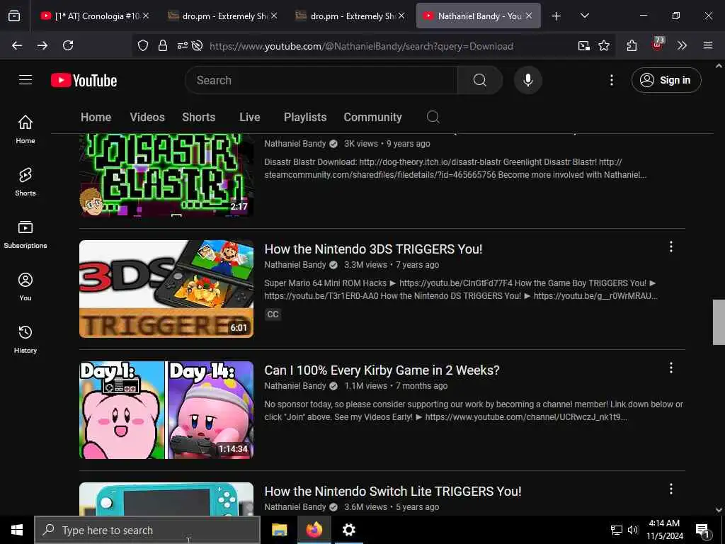Open 'How the Nintendo 3DS TRIGGERS You!' title

[x=373, y=249]
